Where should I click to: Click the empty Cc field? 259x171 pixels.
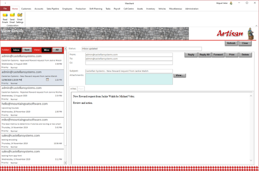[x=129, y=63]
